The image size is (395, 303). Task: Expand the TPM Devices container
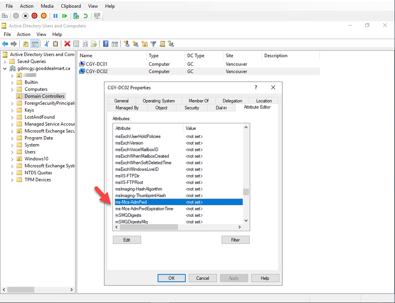click(x=12, y=180)
